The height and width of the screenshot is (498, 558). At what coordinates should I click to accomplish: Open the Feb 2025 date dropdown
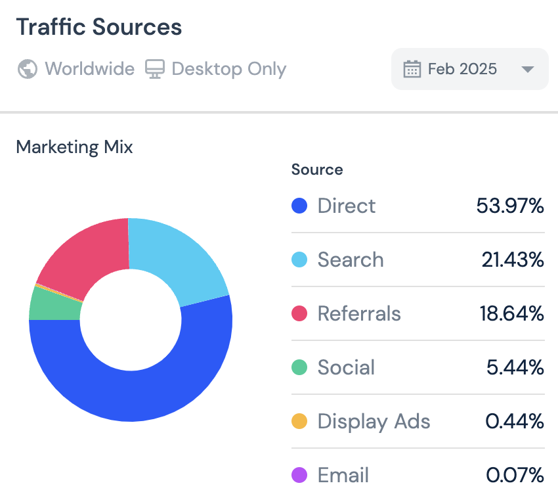tap(470, 69)
